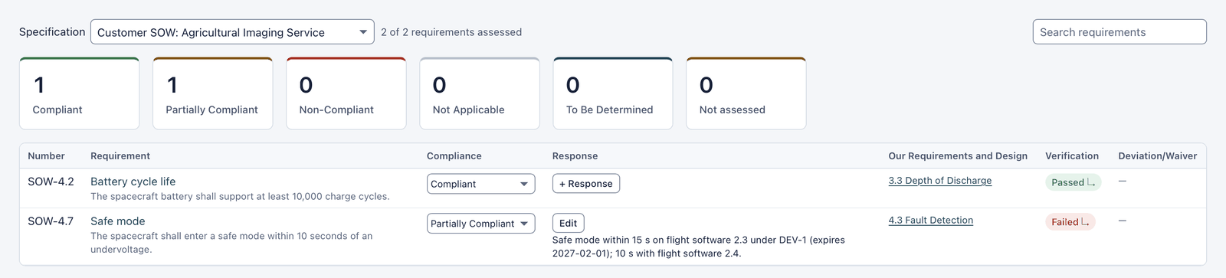Select the To Be Determined card
The height and width of the screenshot is (278, 1226).
(x=613, y=93)
